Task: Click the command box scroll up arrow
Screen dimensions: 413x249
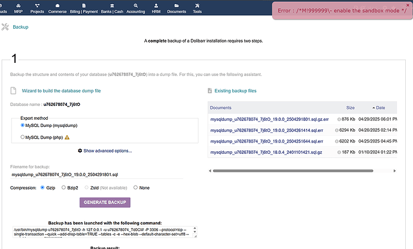Action: [195, 228]
